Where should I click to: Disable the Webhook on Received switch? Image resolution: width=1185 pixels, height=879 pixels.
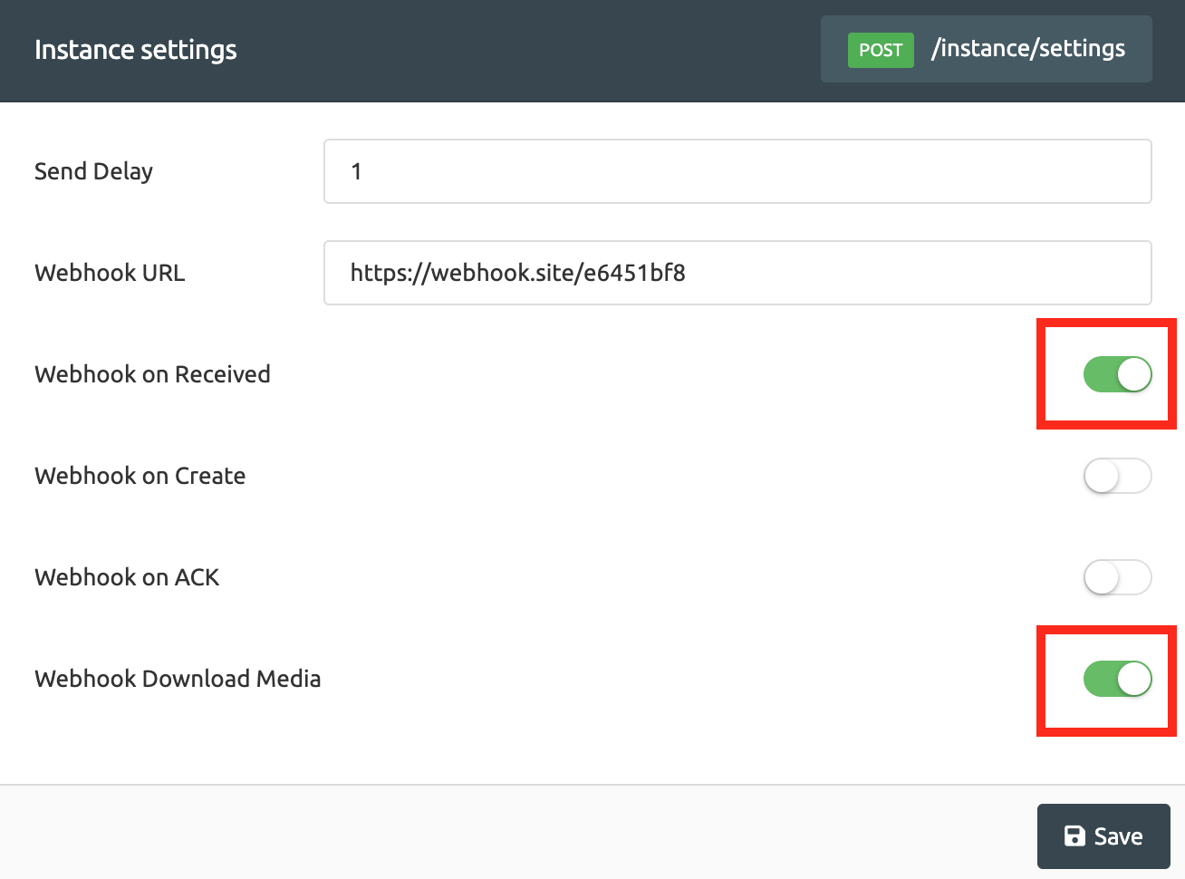pos(1117,373)
